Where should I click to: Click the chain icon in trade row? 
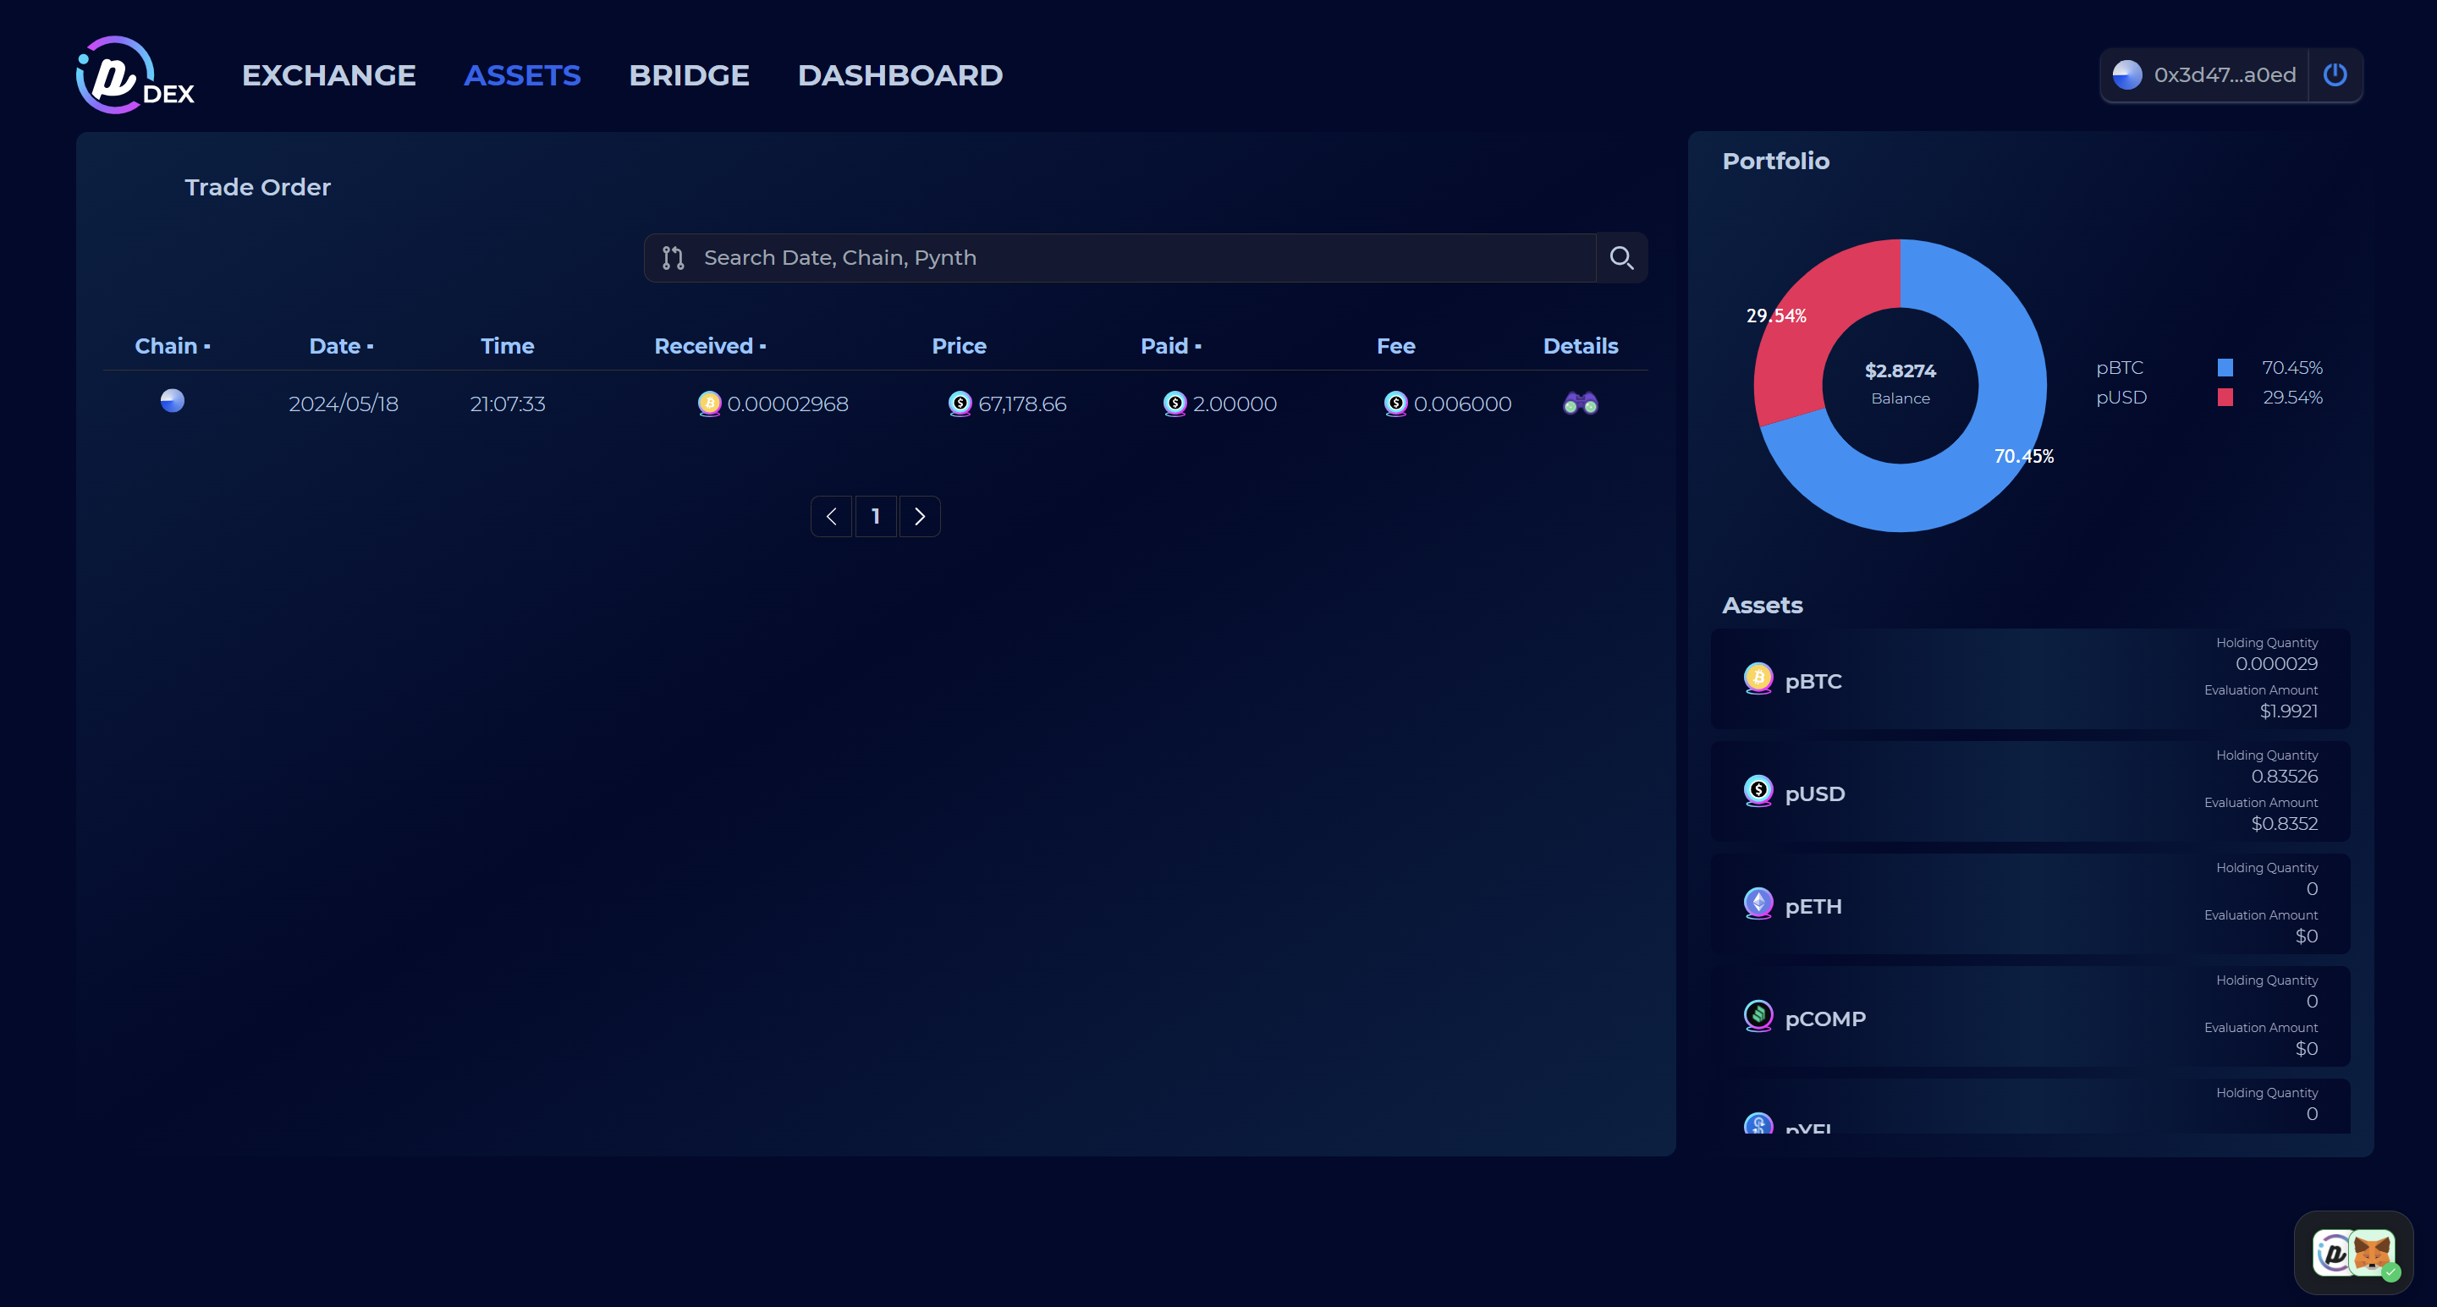(172, 401)
